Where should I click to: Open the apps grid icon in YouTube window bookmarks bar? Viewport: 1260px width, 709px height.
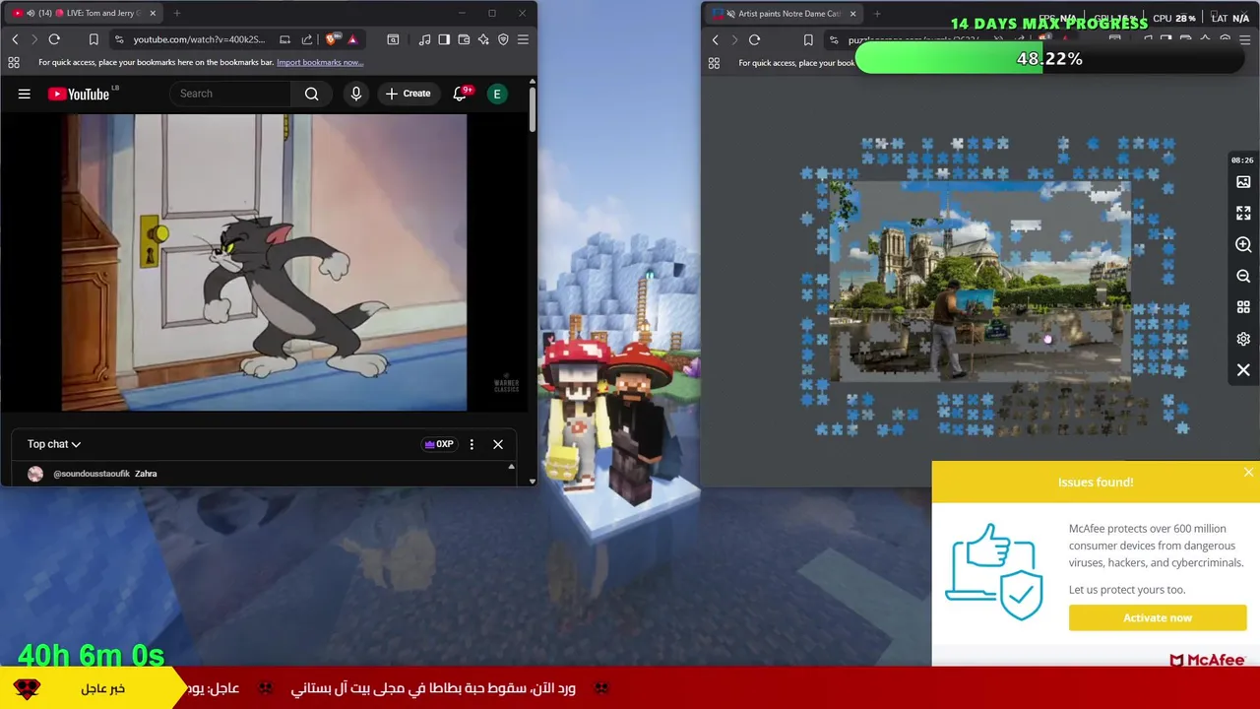click(x=14, y=62)
